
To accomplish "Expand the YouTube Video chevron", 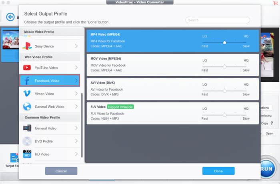I will [x=76, y=68].
